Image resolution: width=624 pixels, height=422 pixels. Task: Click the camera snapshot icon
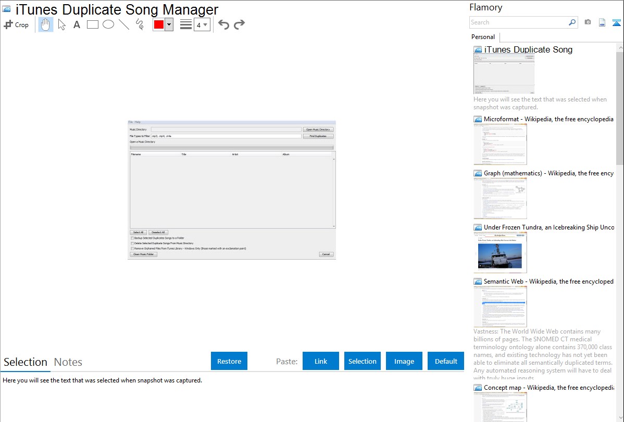coord(588,22)
